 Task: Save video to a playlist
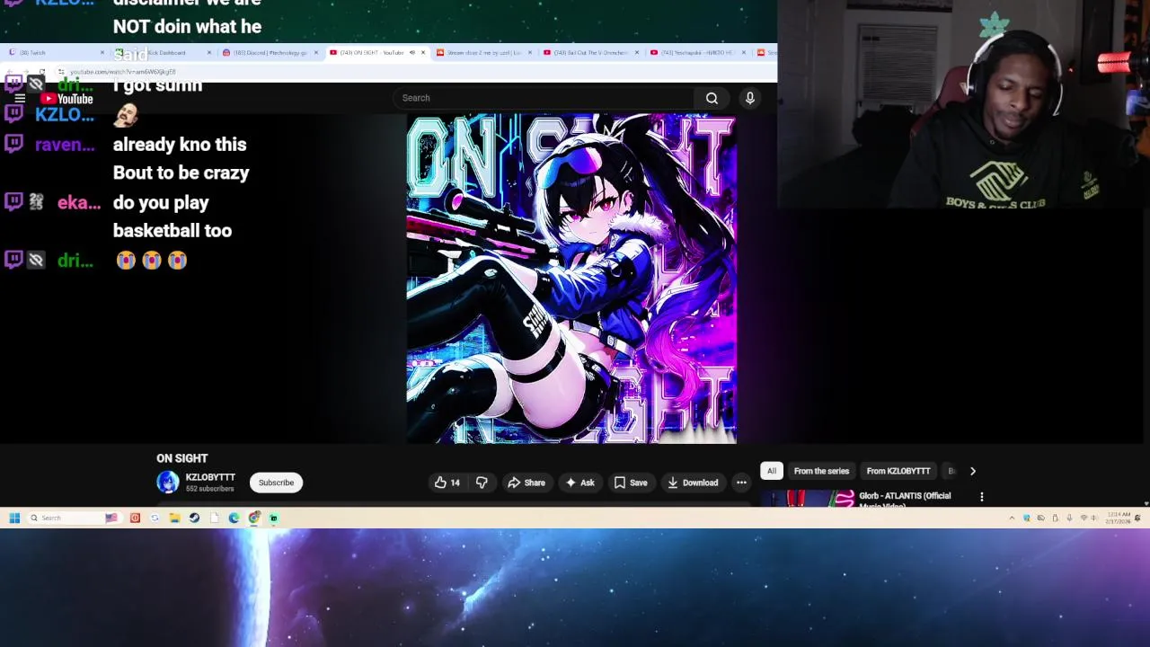click(631, 483)
